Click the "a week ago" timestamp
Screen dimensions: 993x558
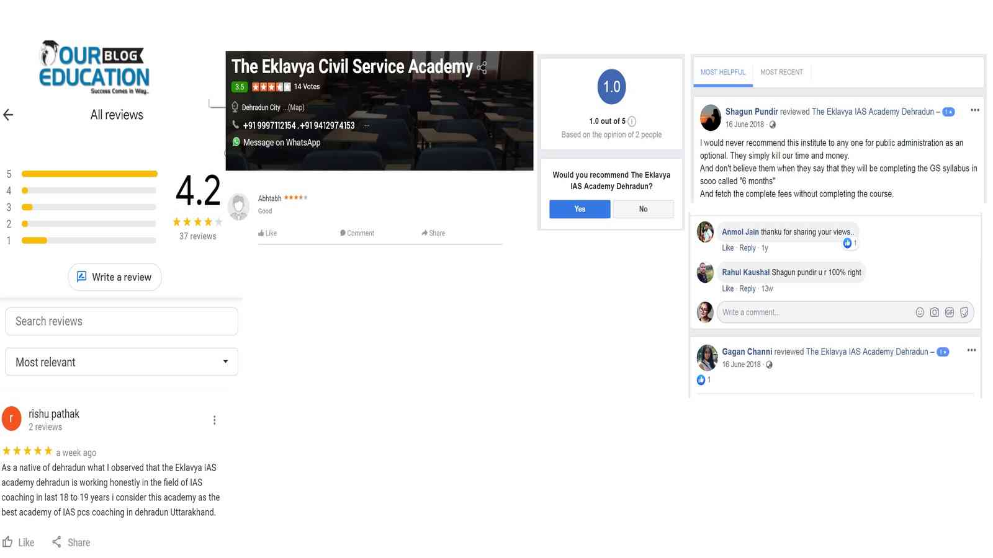[76, 453]
